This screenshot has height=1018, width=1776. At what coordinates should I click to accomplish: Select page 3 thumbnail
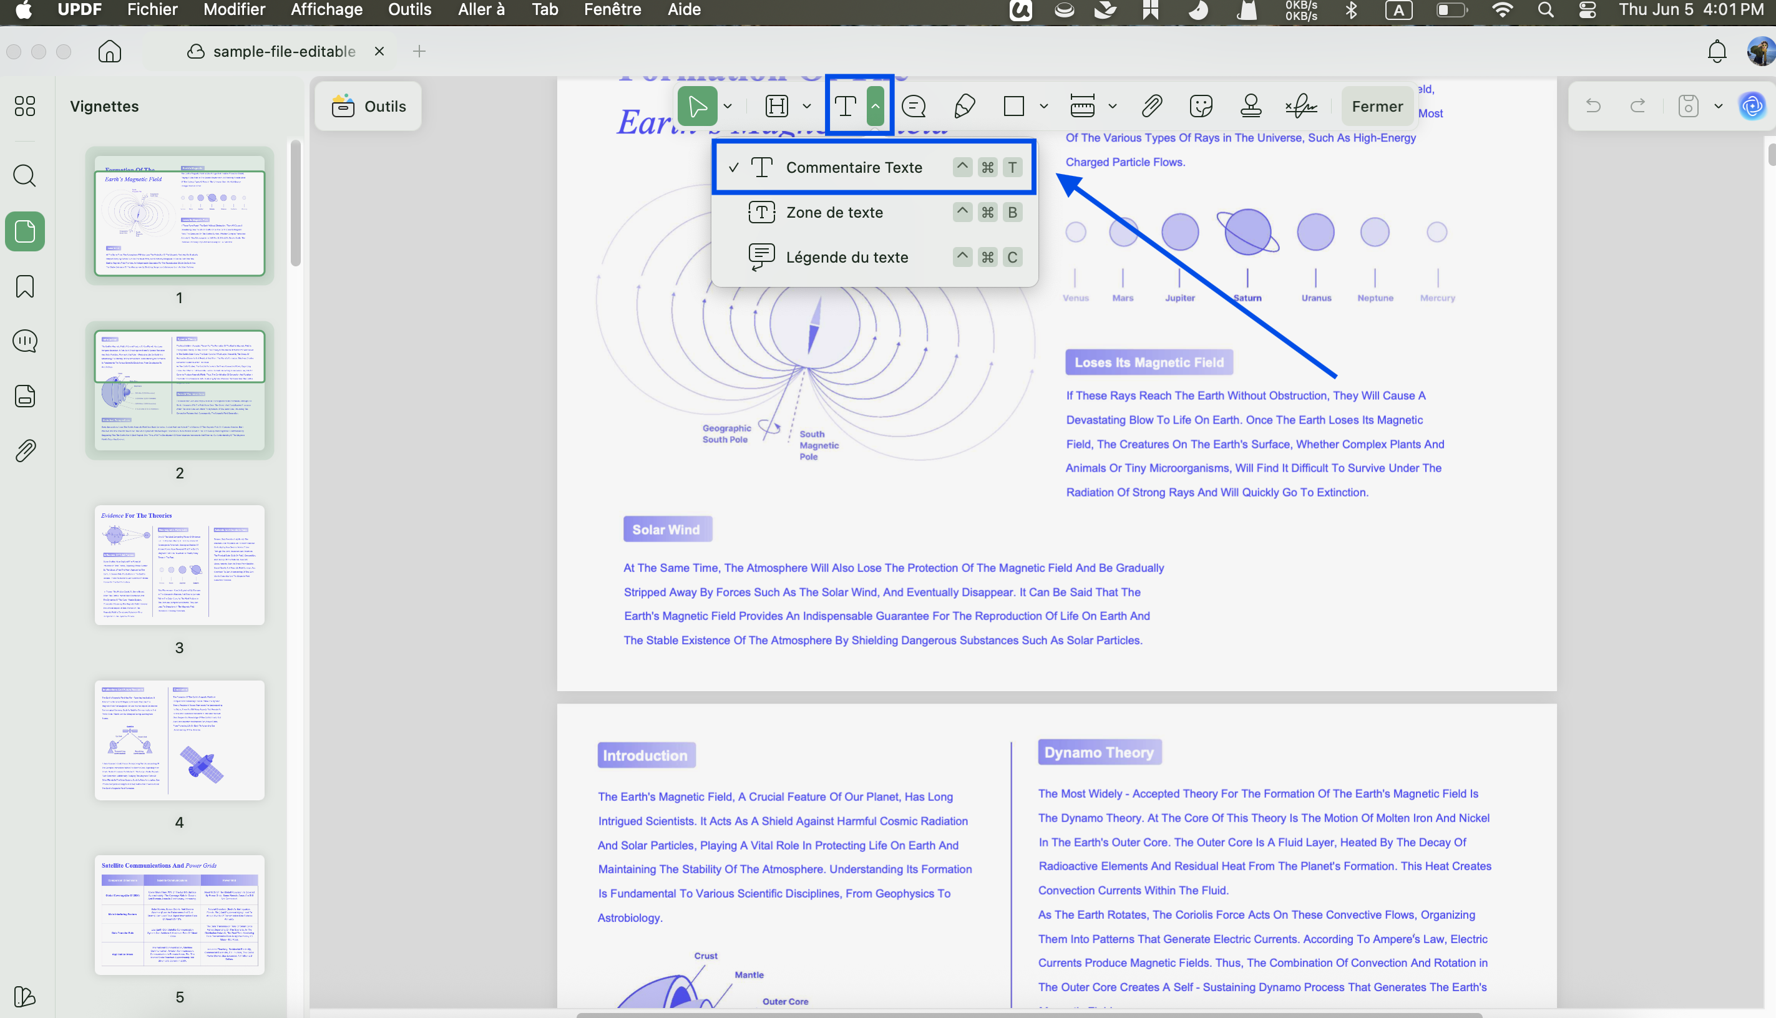(x=180, y=565)
